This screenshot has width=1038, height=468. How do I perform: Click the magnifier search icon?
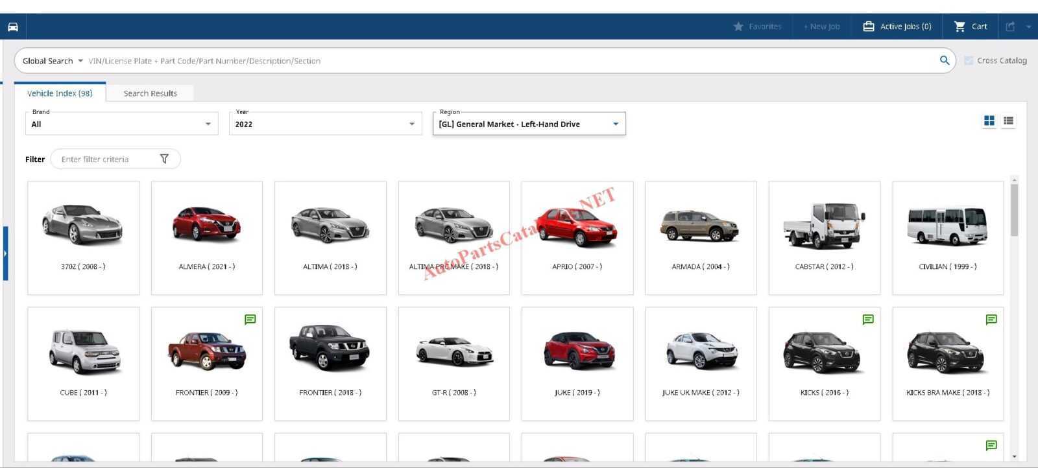pyautogui.click(x=945, y=60)
